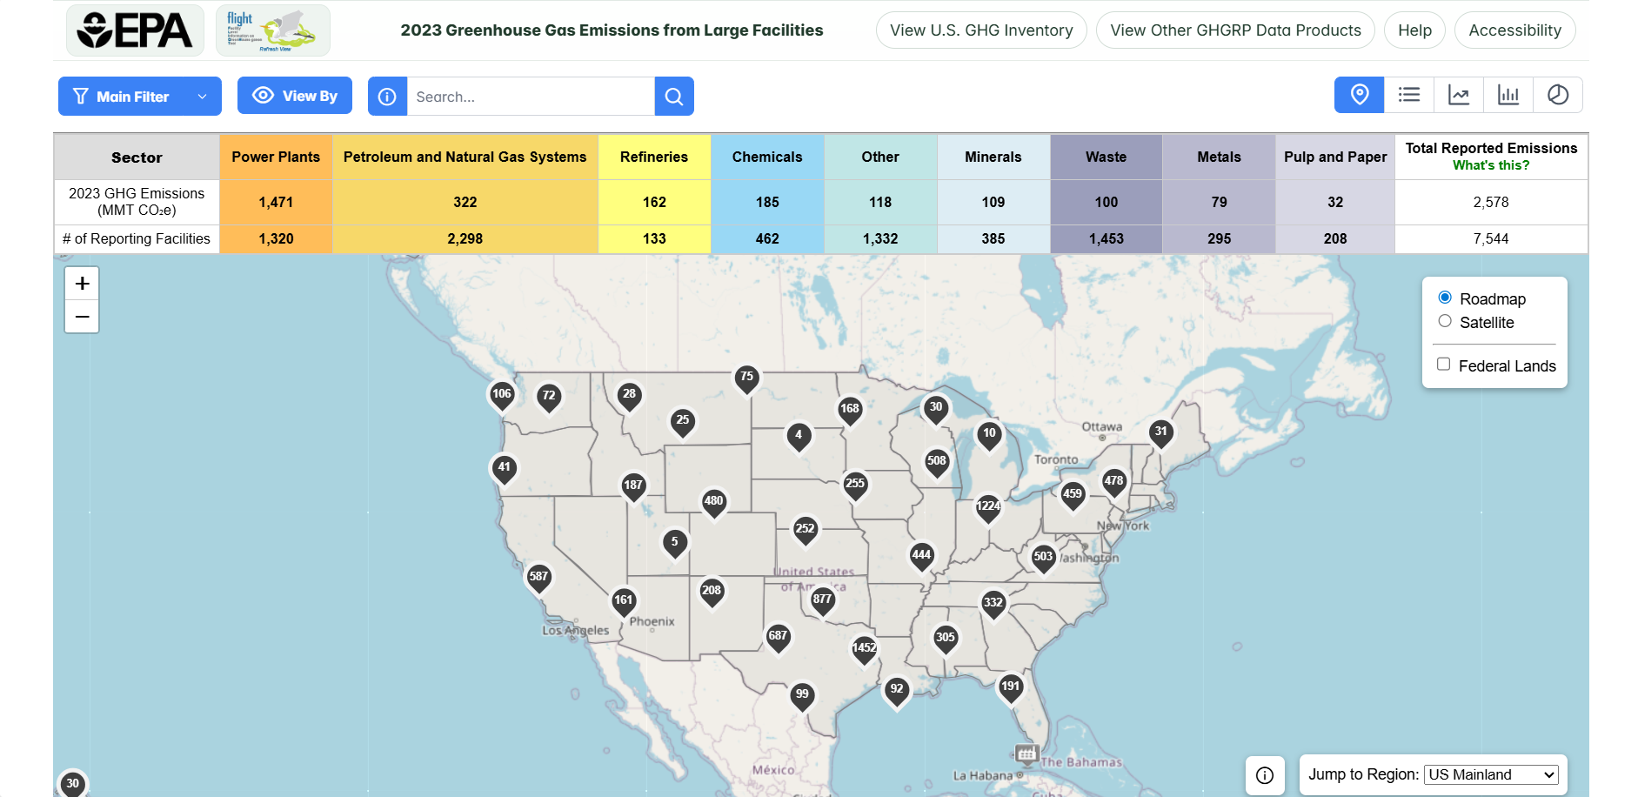This screenshot has width=1638, height=797.
Task: Zoom in on the map
Action: [x=82, y=284]
